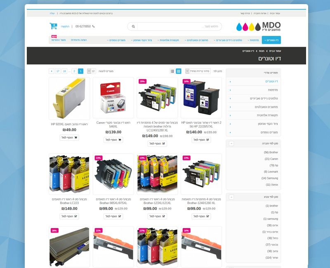Image resolution: width=330 pixels, height=268 pixels.
Task: Select sidebar category מחשבים וטאבלטים
Action: point(266,107)
